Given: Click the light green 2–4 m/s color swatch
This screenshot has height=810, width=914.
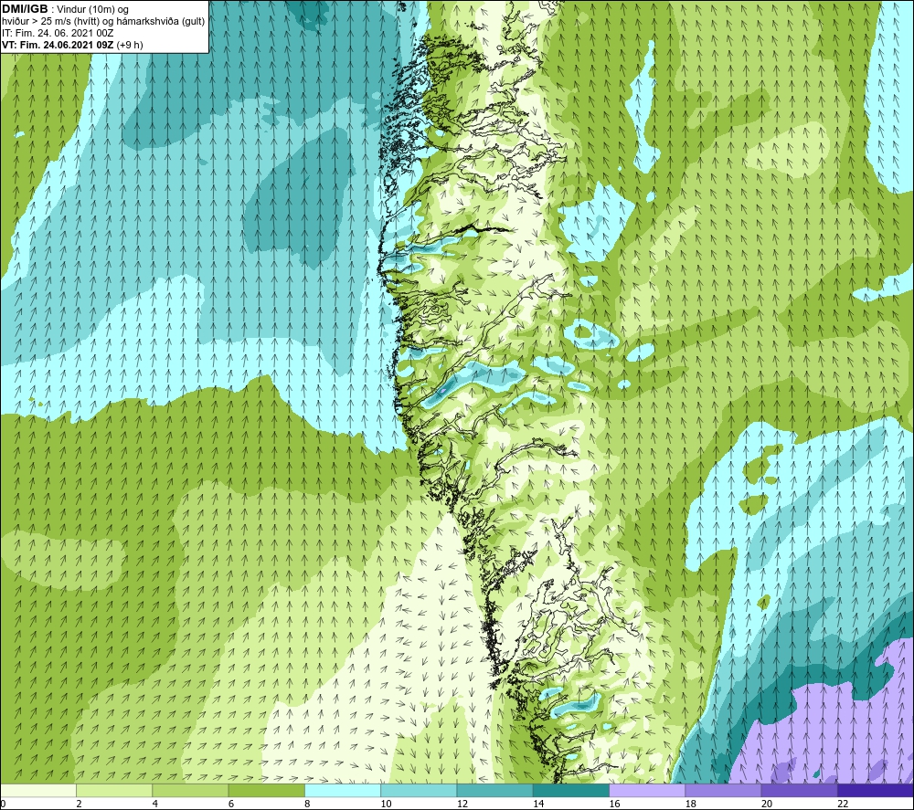Looking at the screenshot, I should (114, 790).
